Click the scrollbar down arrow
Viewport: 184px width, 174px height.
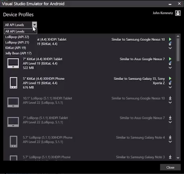(178, 158)
